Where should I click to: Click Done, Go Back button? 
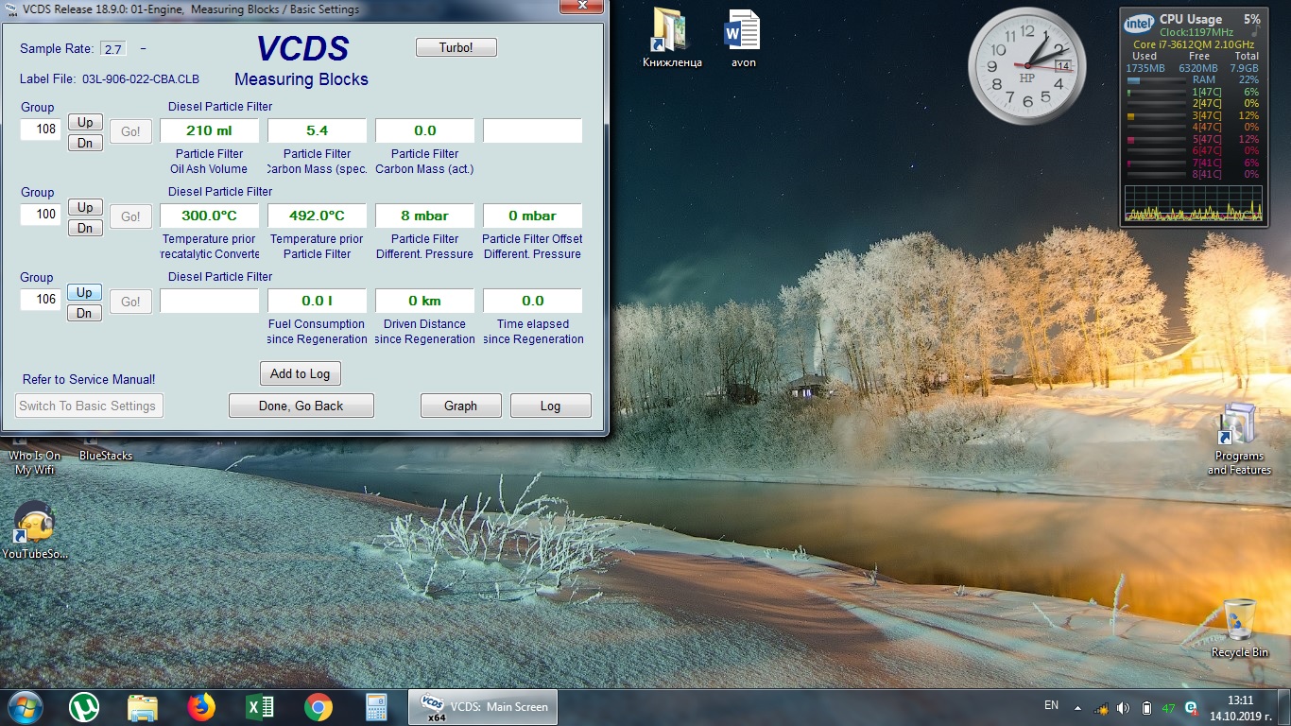pyautogui.click(x=301, y=406)
